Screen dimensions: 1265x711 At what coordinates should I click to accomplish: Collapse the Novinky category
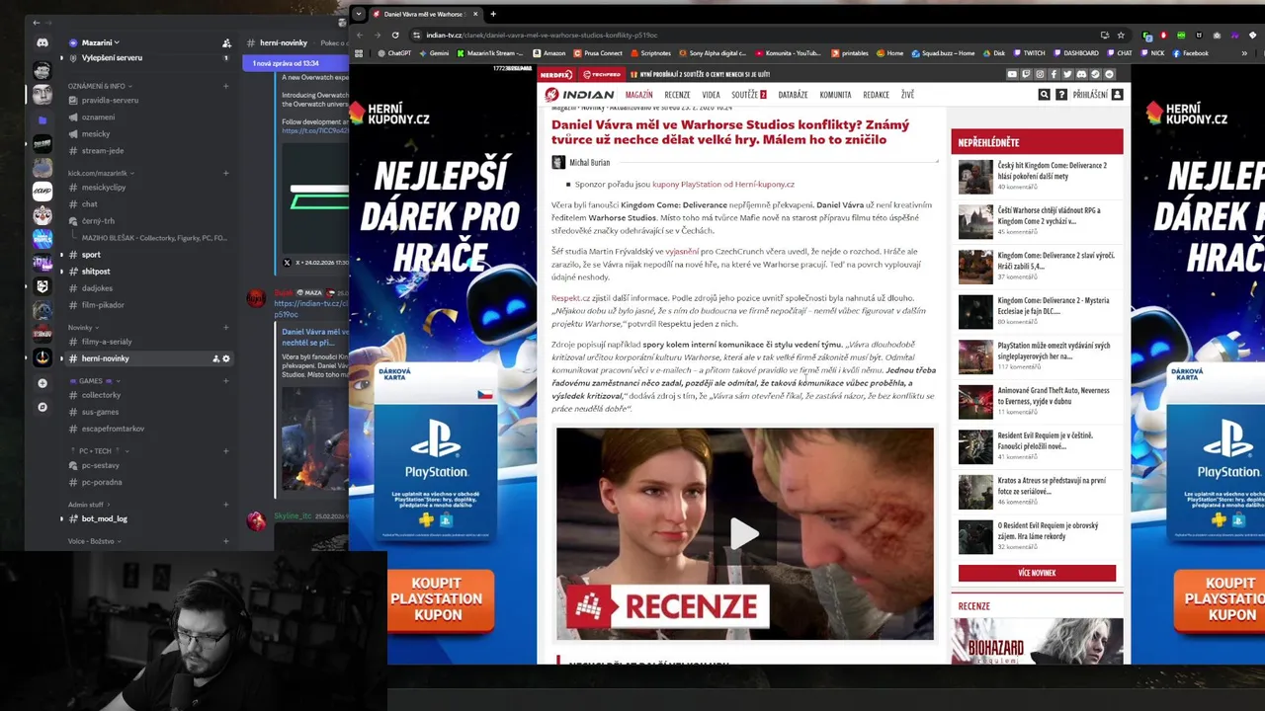tap(82, 327)
